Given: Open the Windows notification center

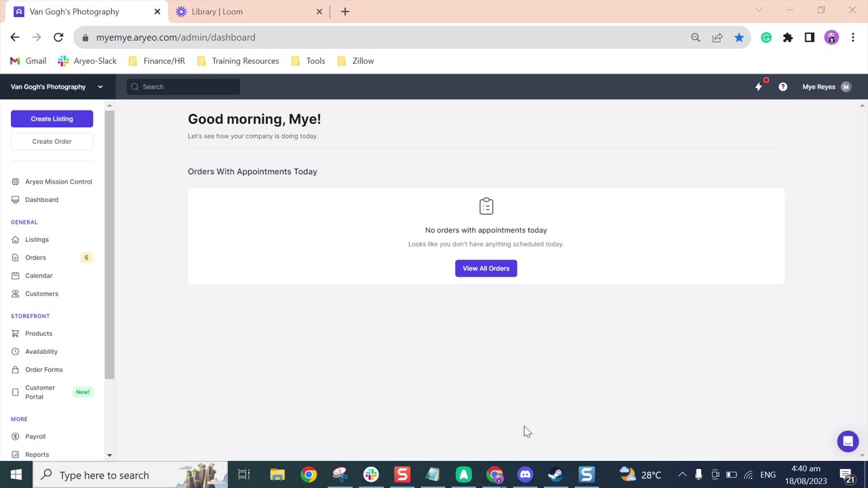Looking at the screenshot, I should tap(848, 474).
